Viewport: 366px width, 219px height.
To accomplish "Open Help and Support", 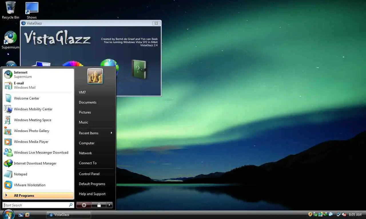I will tap(96, 194).
